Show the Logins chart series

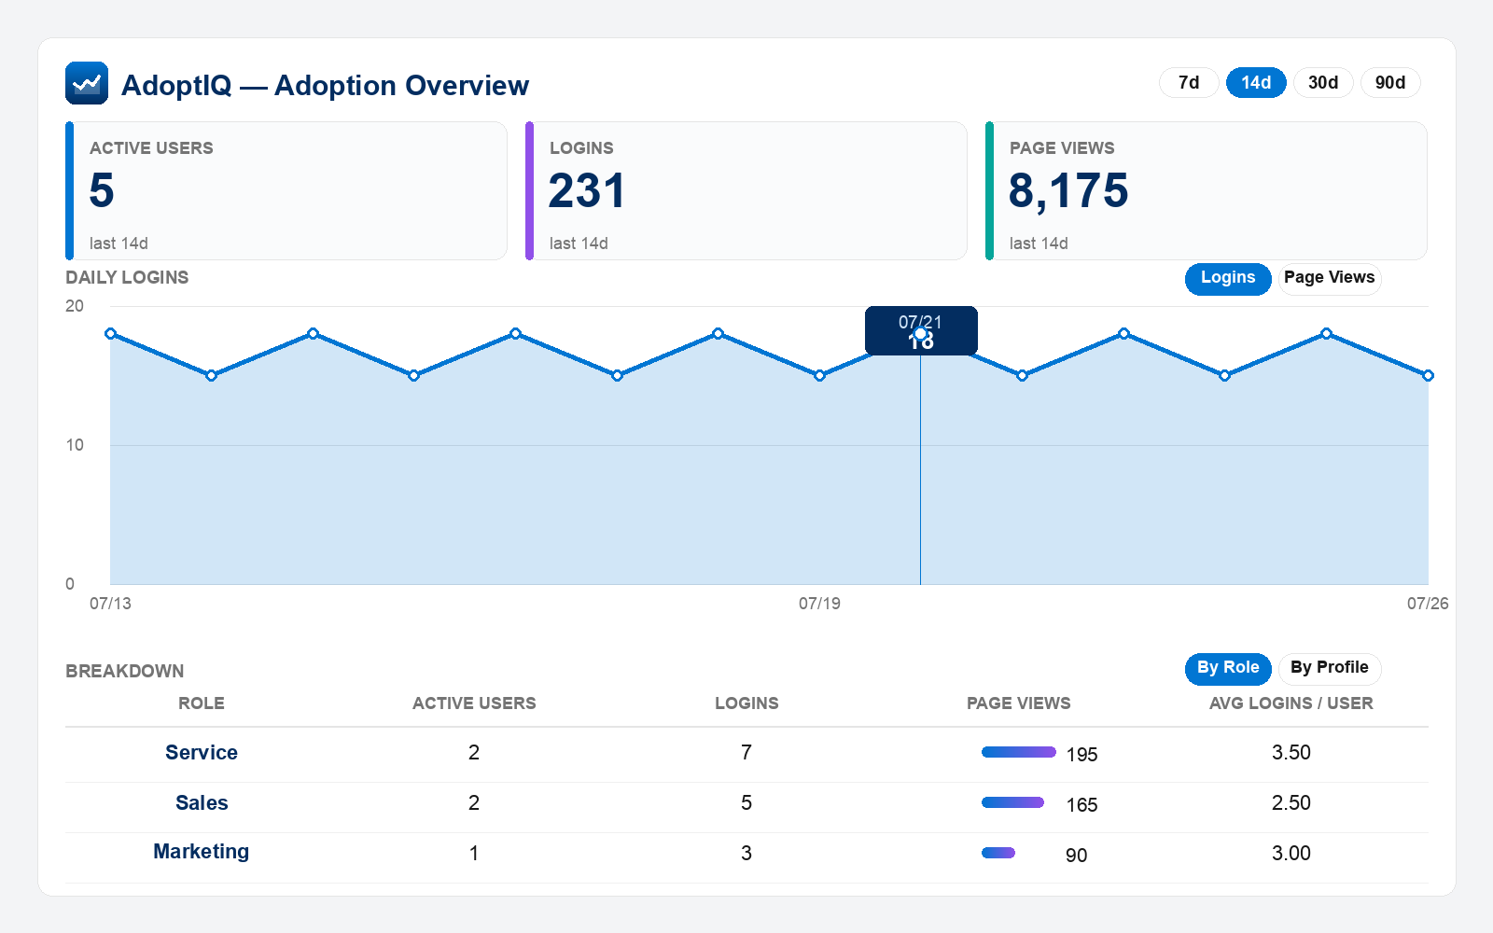click(x=1228, y=278)
